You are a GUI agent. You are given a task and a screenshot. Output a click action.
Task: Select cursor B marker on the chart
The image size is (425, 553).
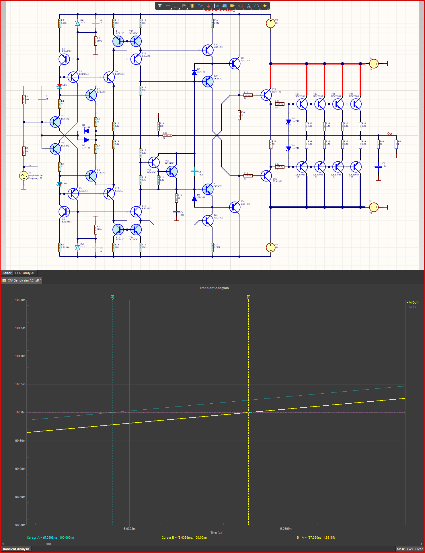coord(249,297)
